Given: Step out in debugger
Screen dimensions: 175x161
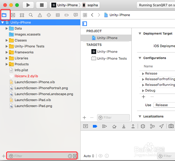Looking at the screenshot, I should pos(133,126).
